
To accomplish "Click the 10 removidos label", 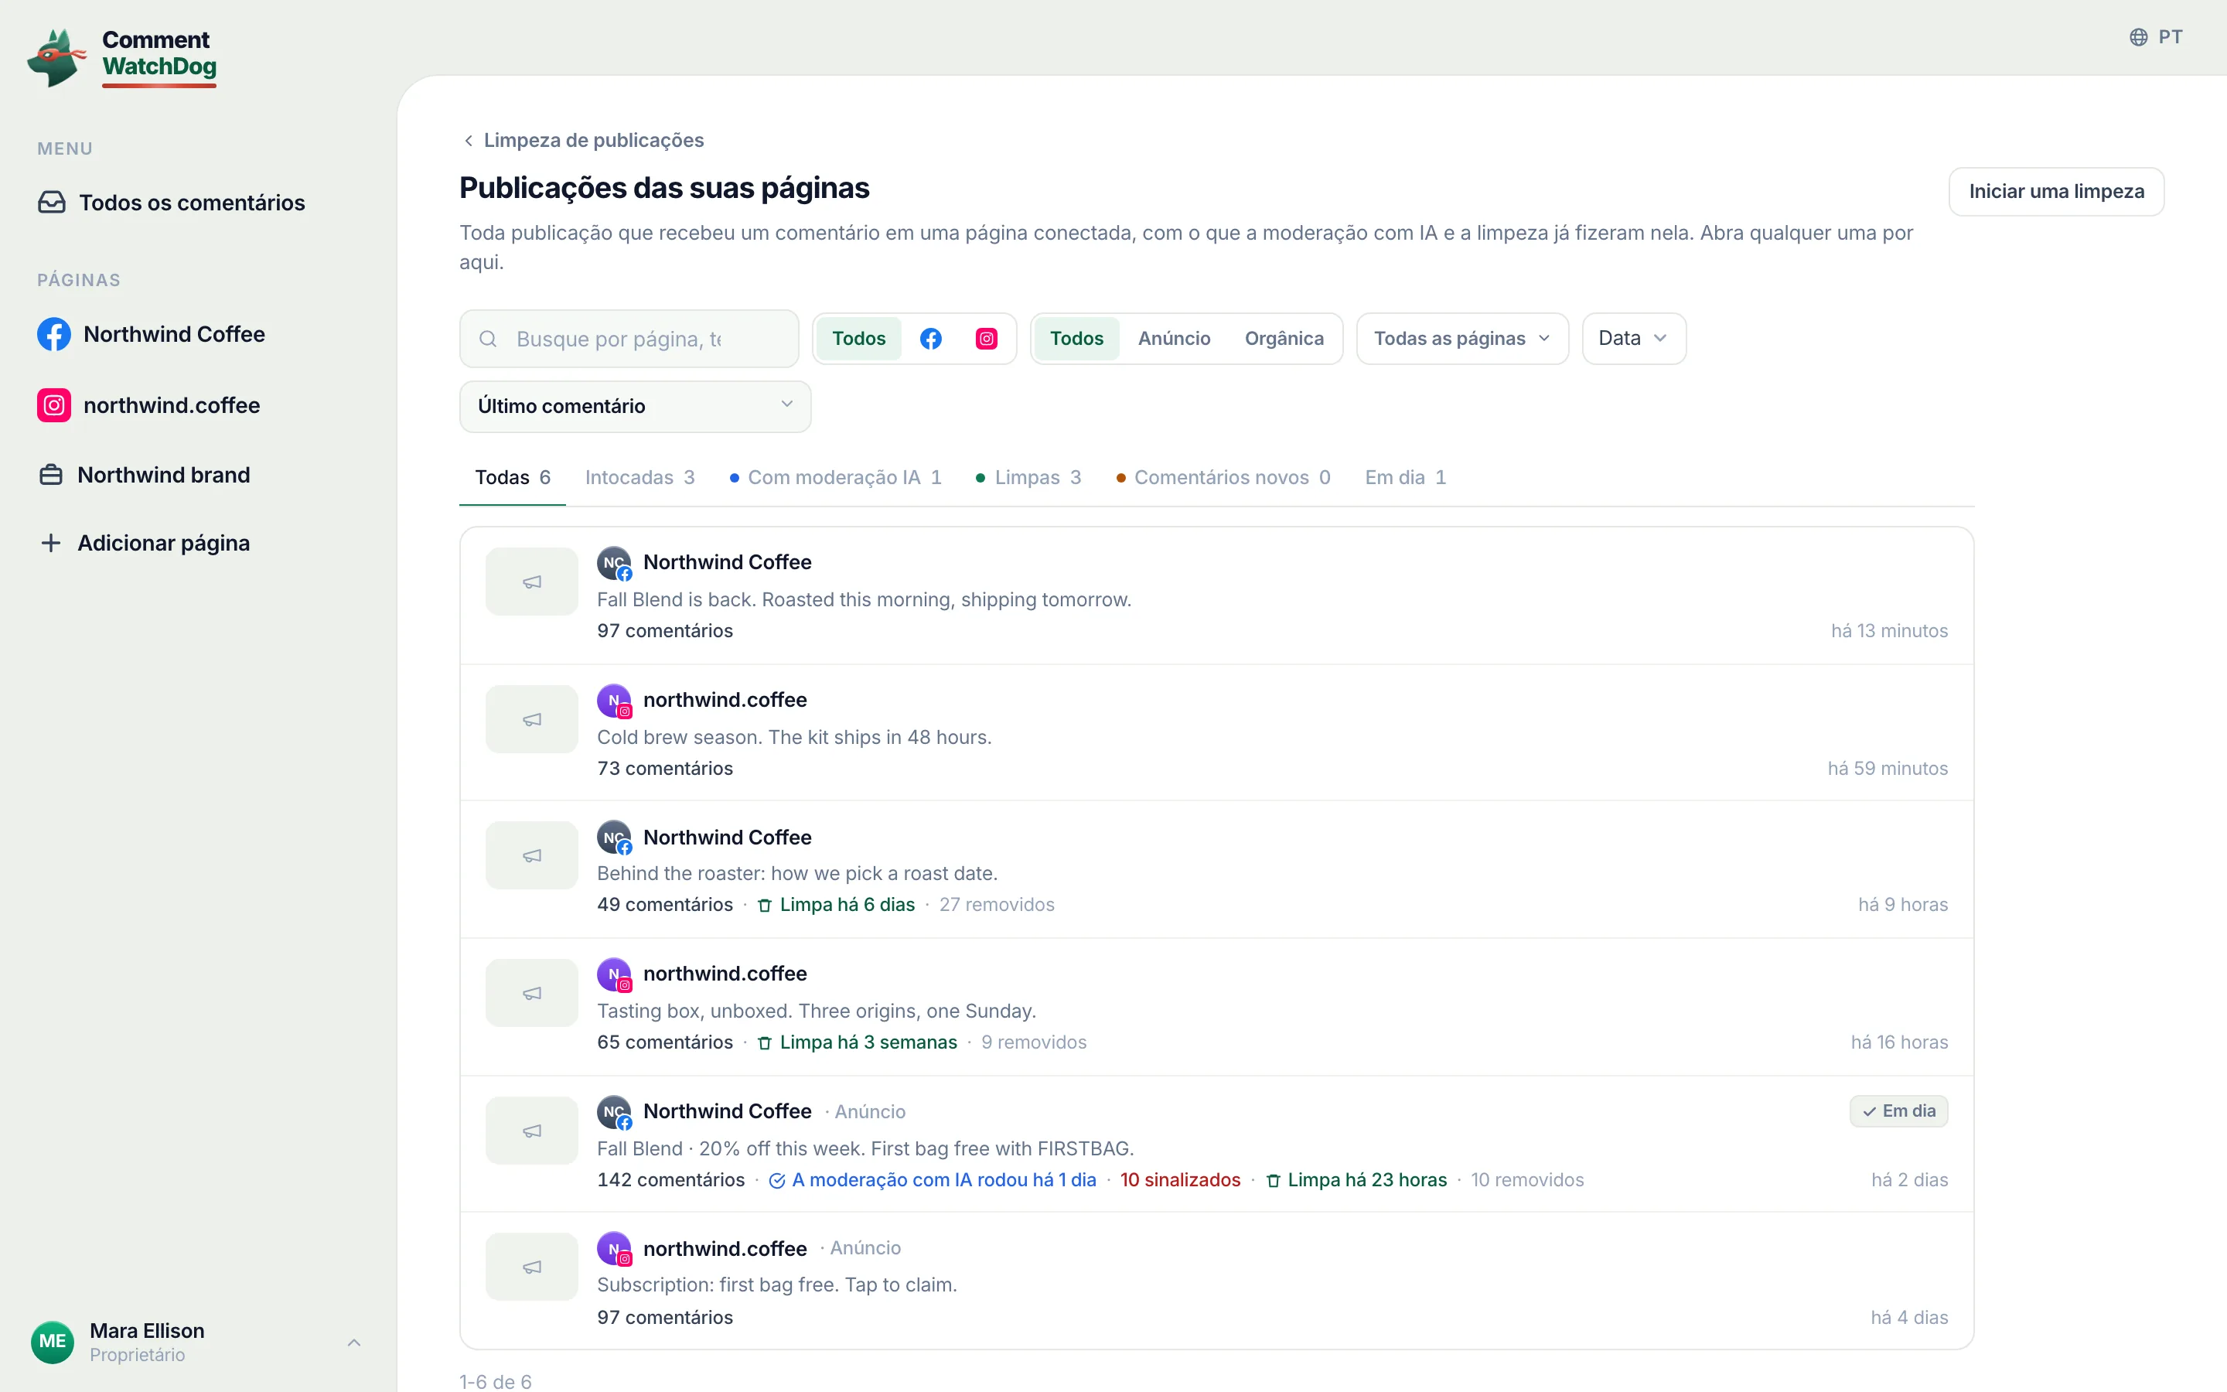I will (x=1528, y=1180).
